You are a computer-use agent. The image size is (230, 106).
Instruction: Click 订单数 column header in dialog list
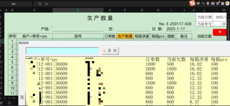[x=153, y=59]
